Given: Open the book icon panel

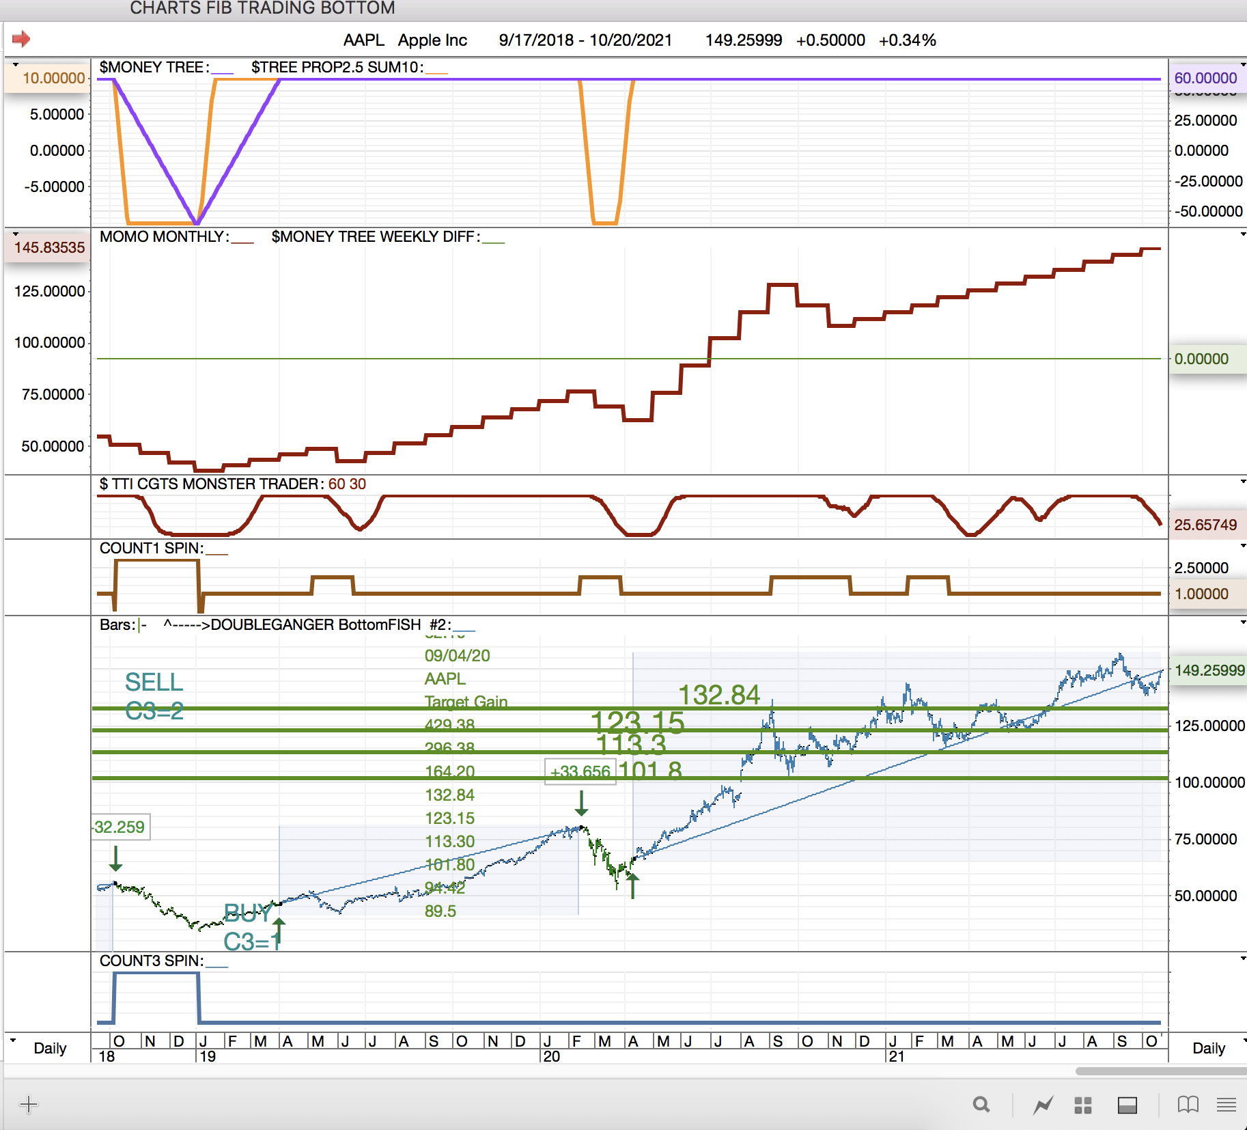Looking at the screenshot, I should [1188, 1104].
